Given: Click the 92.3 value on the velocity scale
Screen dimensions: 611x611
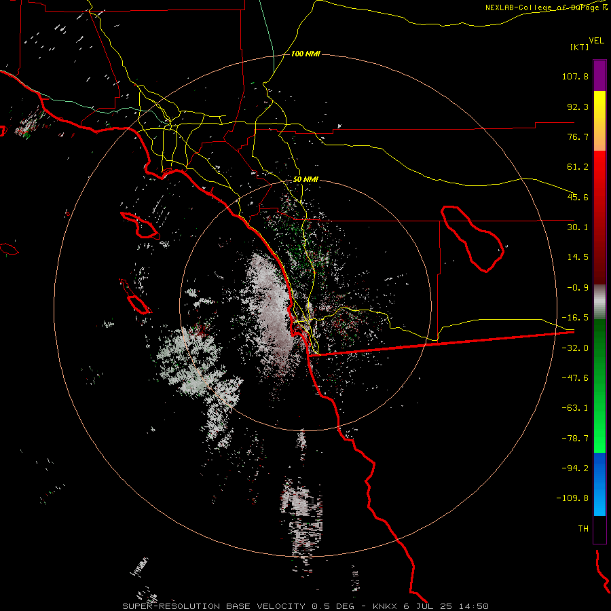Looking at the screenshot, I should [x=578, y=107].
